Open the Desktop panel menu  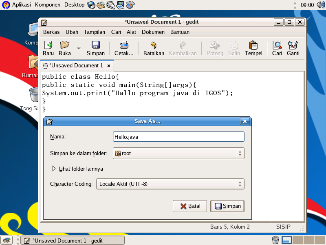pyautogui.click(x=74, y=4)
